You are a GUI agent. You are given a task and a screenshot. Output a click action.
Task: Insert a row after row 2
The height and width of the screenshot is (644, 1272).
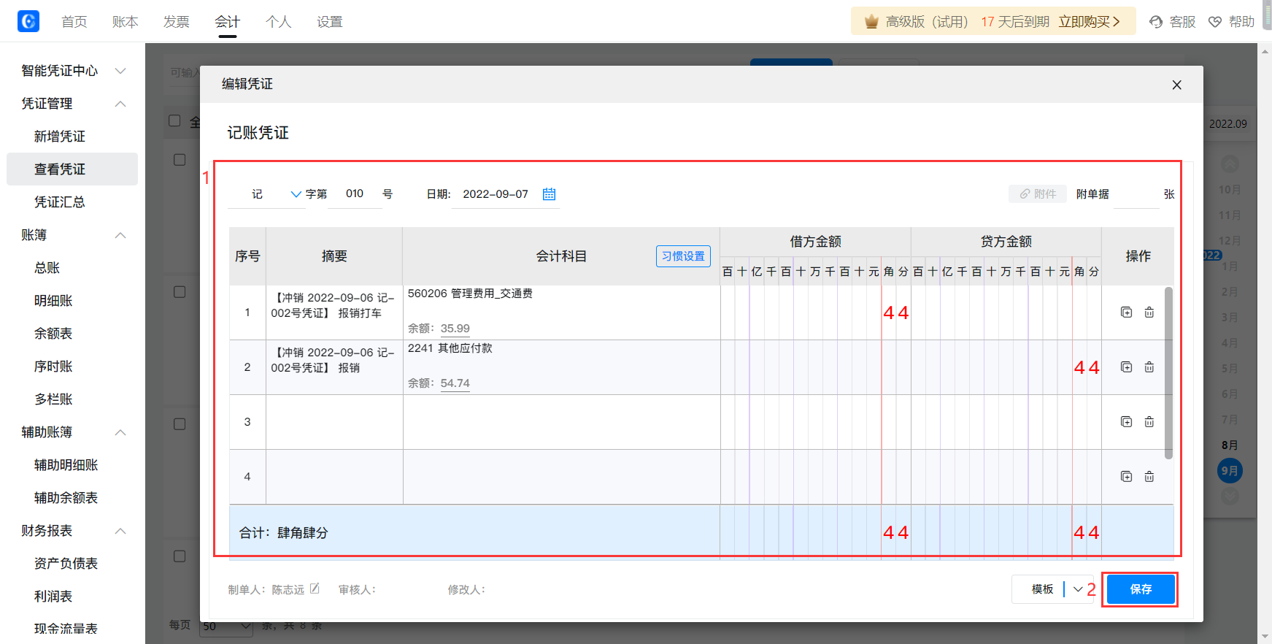click(x=1126, y=367)
